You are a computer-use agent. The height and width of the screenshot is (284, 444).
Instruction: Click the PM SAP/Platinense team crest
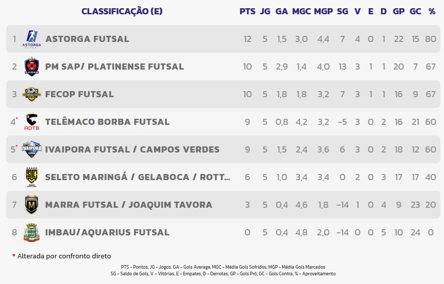[32, 67]
